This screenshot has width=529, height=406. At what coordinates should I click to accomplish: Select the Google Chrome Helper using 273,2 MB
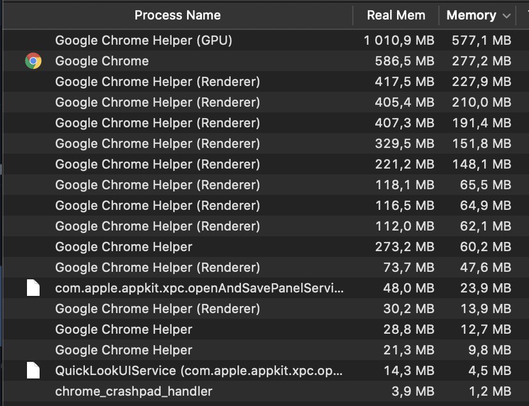[266, 247]
